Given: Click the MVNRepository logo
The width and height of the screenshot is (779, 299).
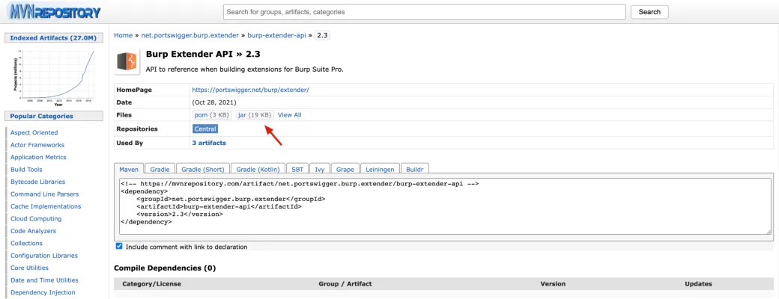Looking at the screenshot, I should pos(54,12).
